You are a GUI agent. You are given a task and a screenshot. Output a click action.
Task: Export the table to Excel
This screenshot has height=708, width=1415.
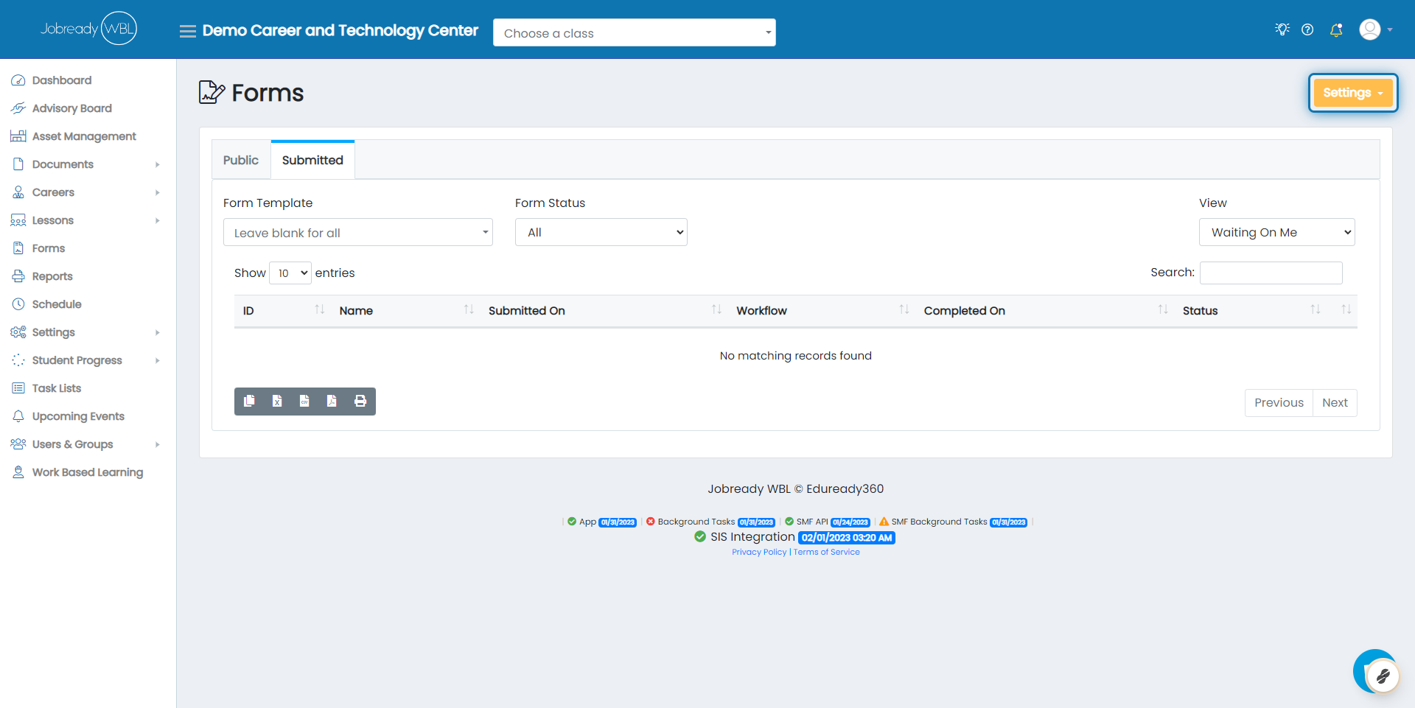pyautogui.click(x=277, y=402)
